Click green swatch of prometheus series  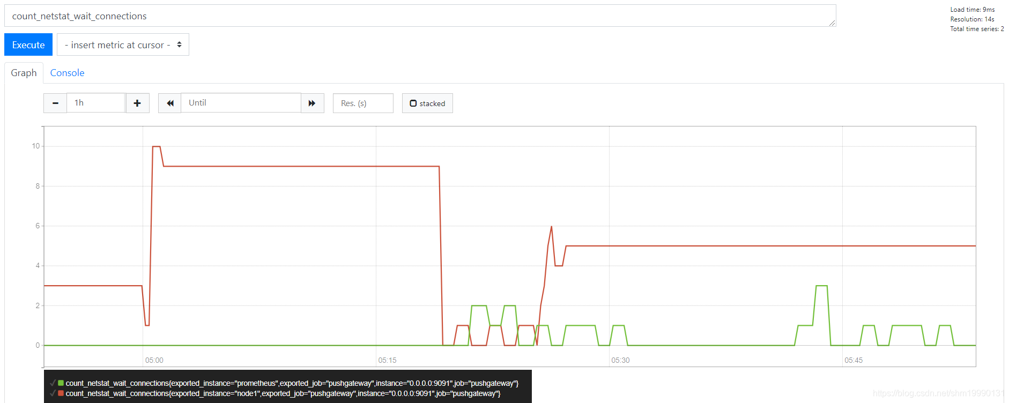pyautogui.click(x=61, y=383)
